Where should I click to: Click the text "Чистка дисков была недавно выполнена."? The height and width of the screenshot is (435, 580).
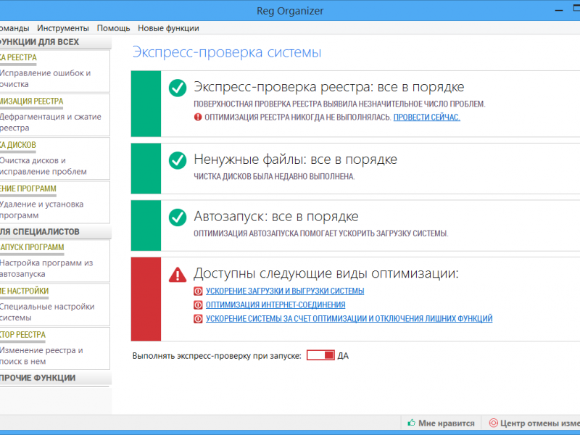click(x=274, y=176)
